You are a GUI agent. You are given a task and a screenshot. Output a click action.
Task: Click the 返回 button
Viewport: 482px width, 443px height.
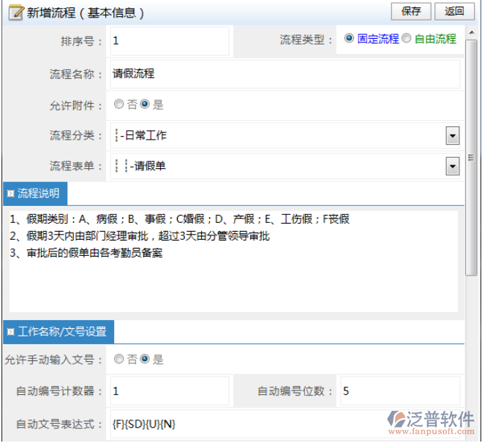(x=454, y=12)
